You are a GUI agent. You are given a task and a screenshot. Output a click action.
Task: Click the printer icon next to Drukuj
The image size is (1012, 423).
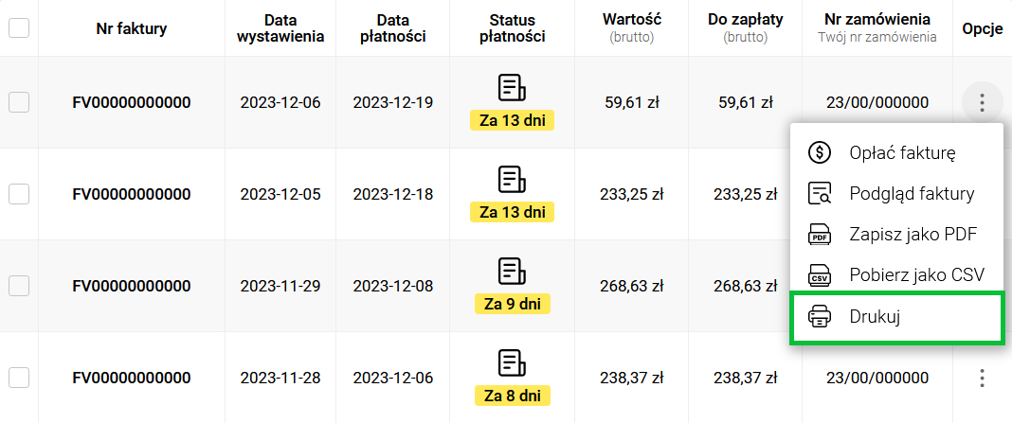(819, 317)
